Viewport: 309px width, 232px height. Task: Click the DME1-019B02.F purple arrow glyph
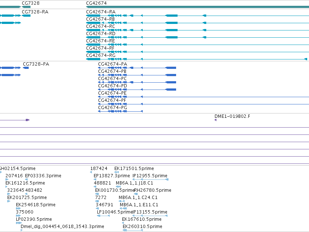click(x=215, y=120)
